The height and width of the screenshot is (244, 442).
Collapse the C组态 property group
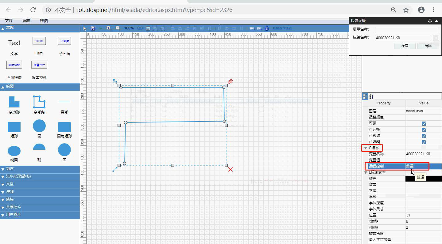point(366,148)
